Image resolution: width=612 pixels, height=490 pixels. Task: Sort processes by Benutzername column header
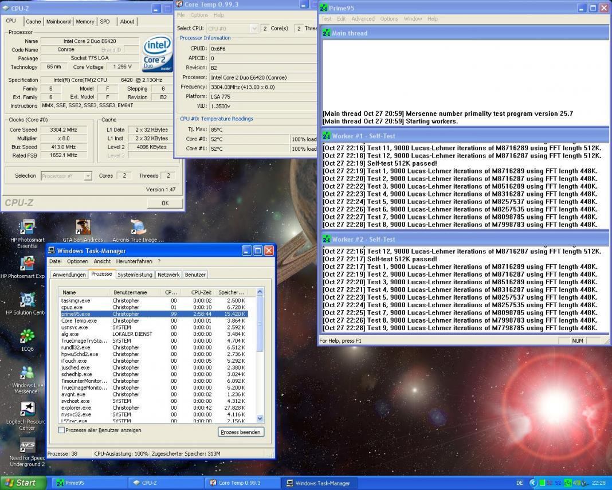tap(135, 292)
